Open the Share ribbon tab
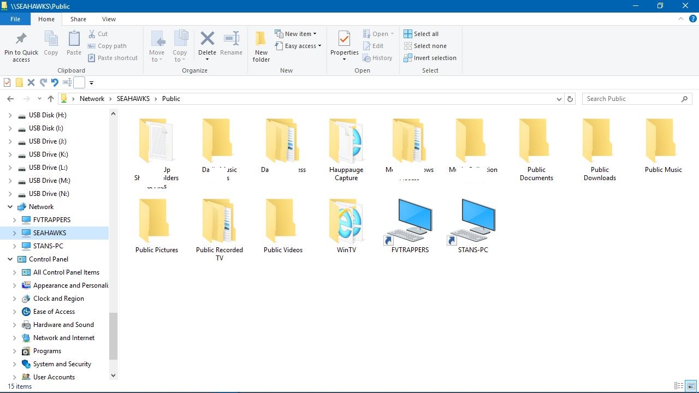 pos(78,19)
